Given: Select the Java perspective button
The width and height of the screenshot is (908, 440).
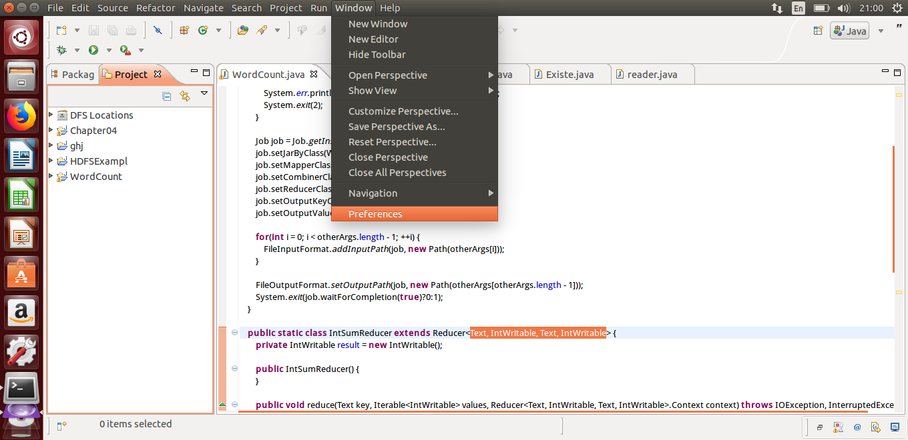Looking at the screenshot, I should click(849, 31).
